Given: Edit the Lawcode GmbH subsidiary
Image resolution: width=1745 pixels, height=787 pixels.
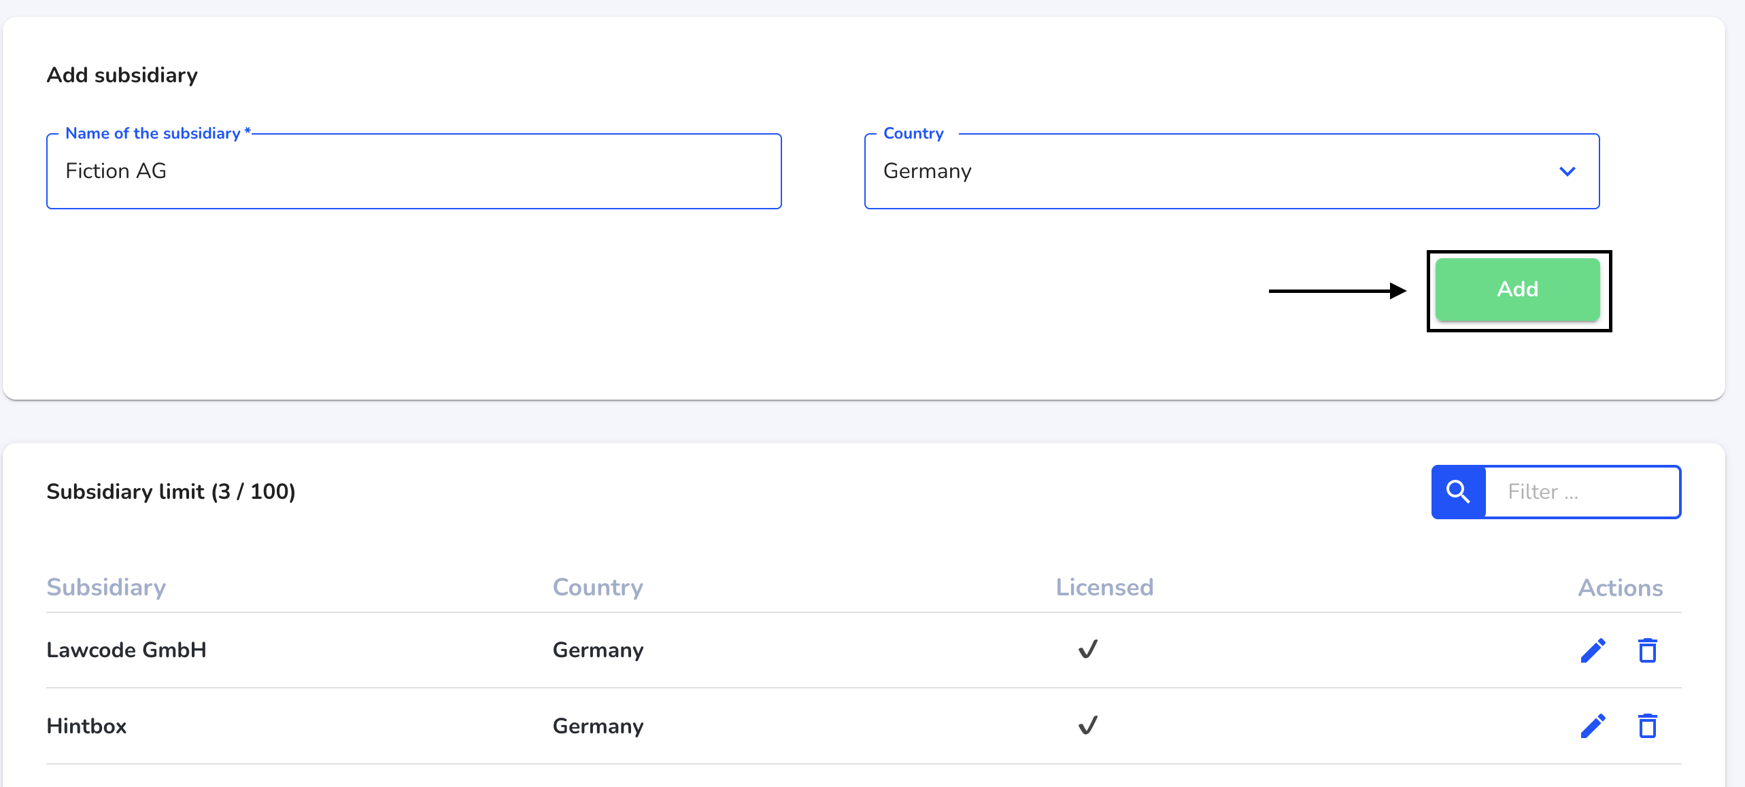Looking at the screenshot, I should tap(1593, 650).
